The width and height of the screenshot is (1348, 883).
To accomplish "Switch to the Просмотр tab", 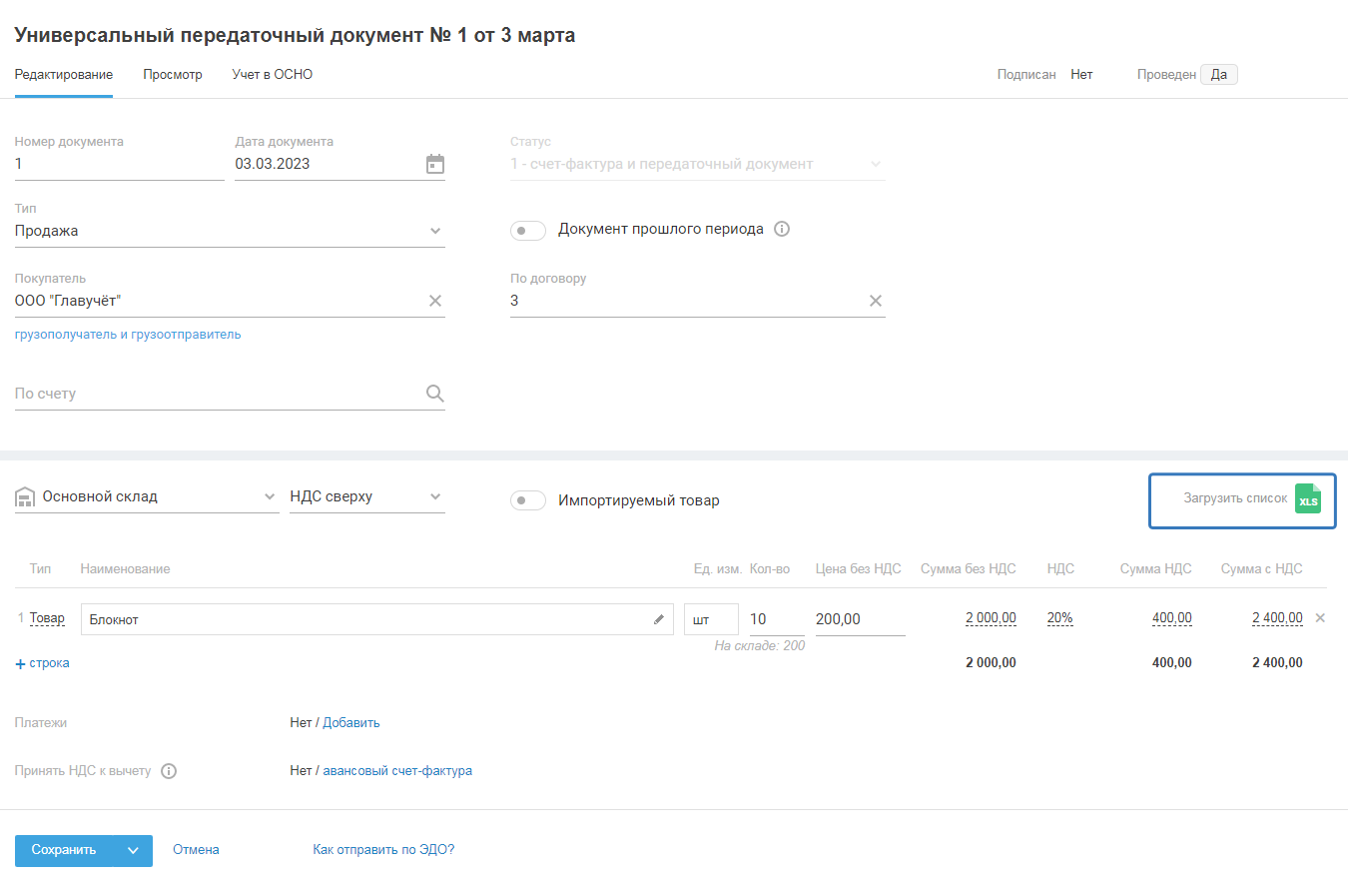I will pyautogui.click(x=173, y=75).
